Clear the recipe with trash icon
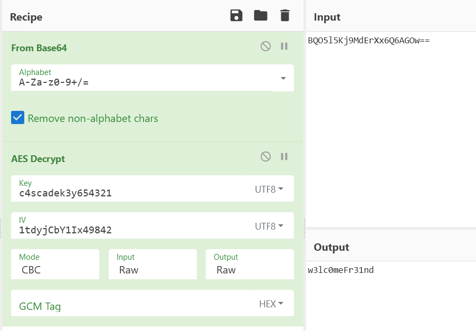 point(285,15)
